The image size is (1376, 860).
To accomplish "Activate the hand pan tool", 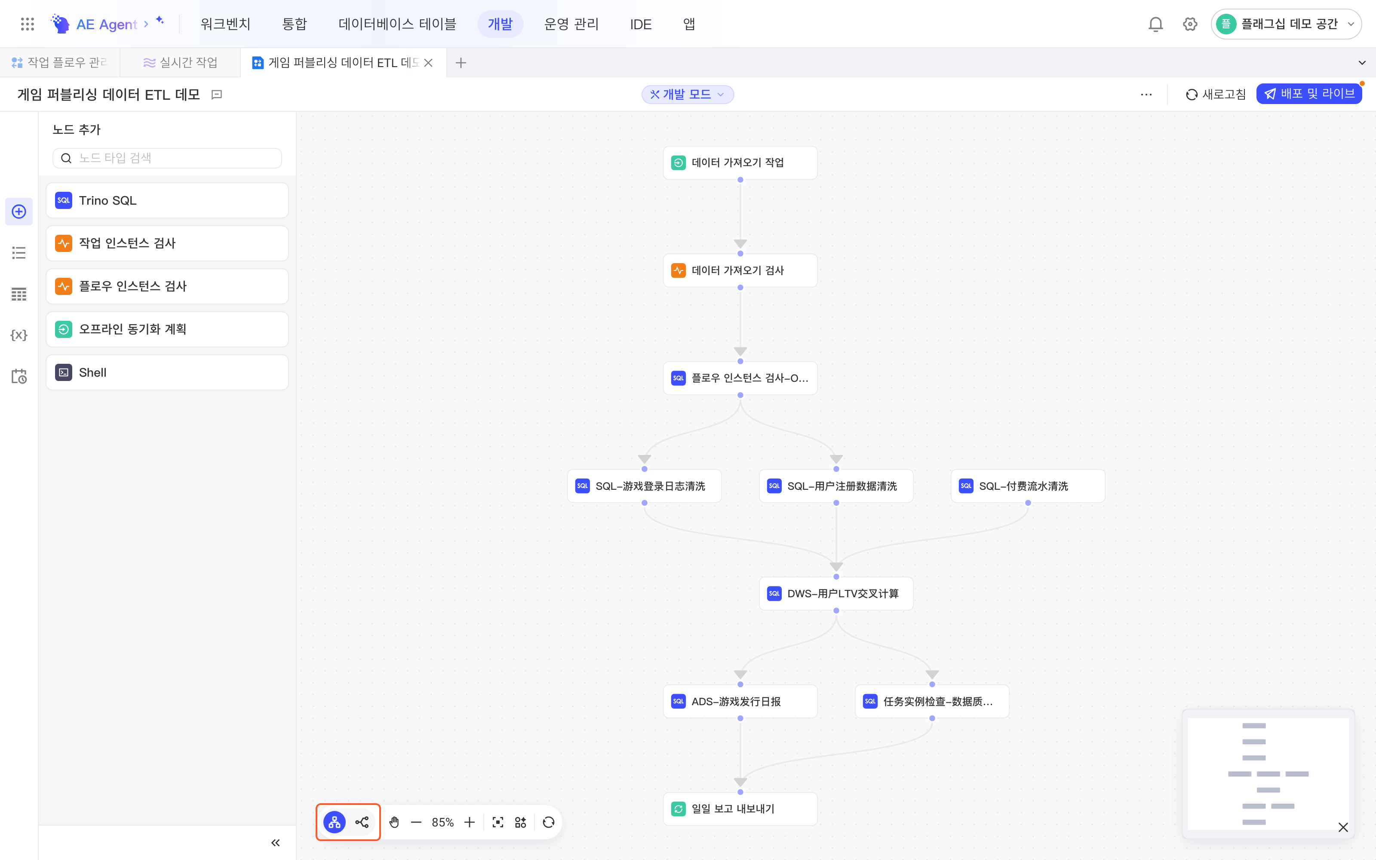I will 394,822.
